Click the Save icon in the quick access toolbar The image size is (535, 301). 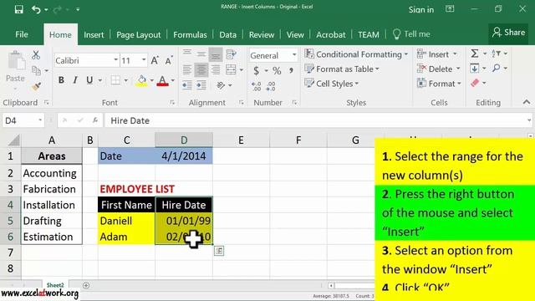(x=18, y=9)
